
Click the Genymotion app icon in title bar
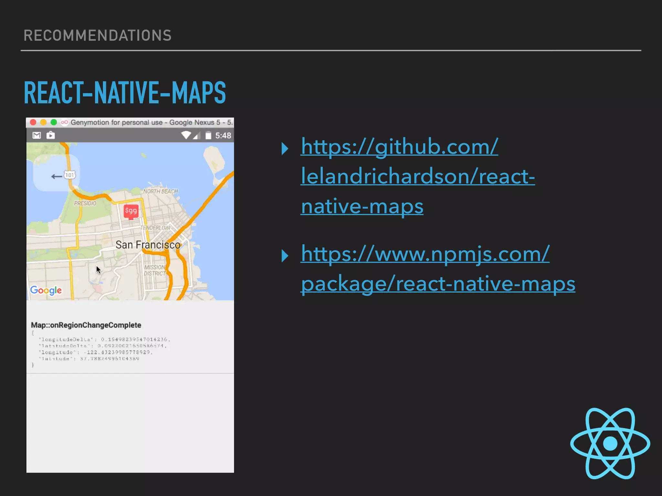[x=64, y=122]
